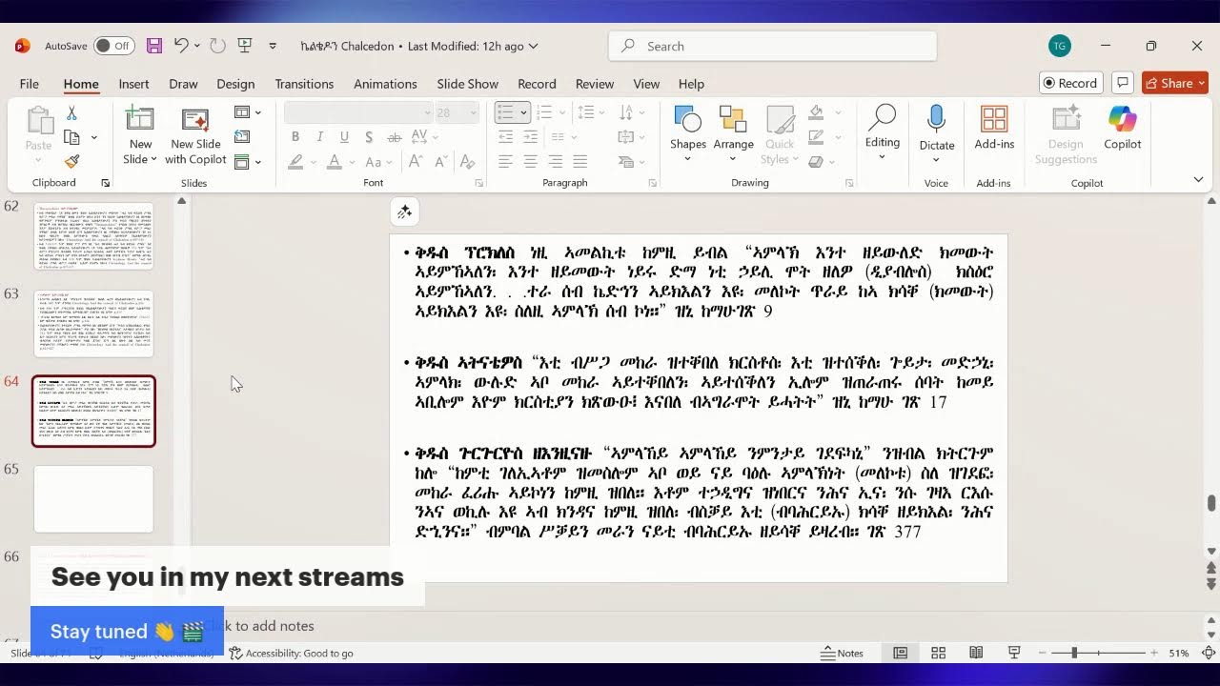Click the Justify text icon

pos(579,162)
